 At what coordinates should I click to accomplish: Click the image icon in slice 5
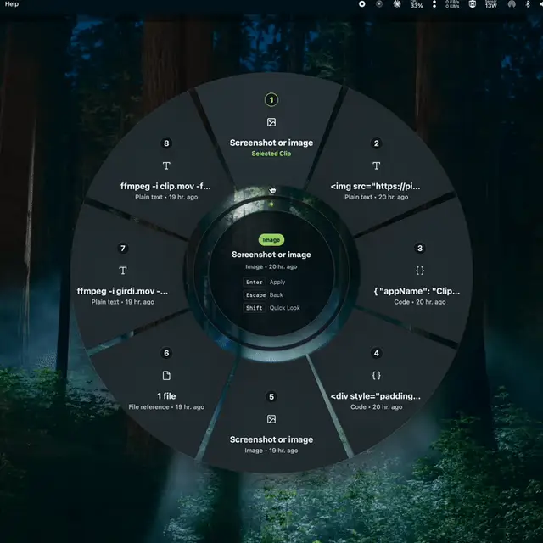tap(271, 419)
